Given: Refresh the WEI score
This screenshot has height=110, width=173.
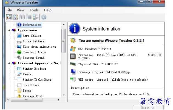Looking at the screenshot, I should [x=112, y=80].
